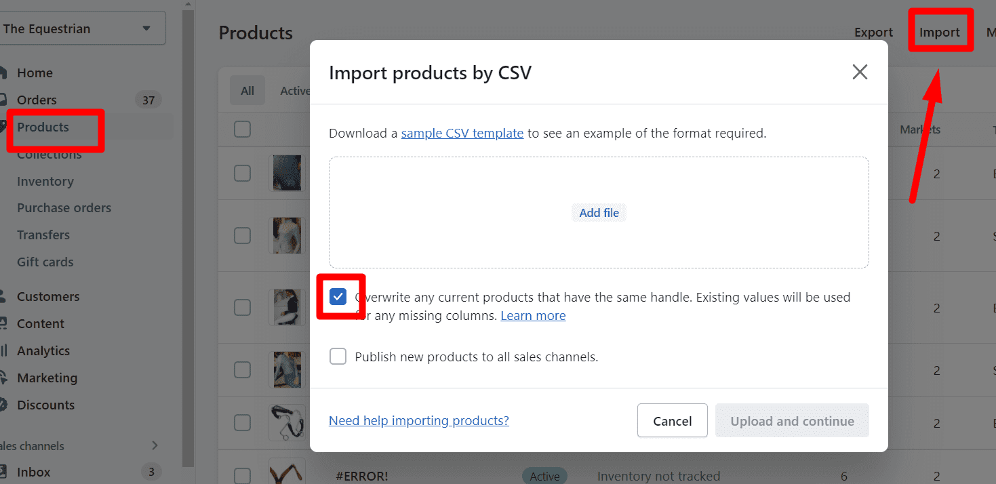Open Analytics via its chart icon
The width and height of the screenshot is (996, 484).
click(3, 350)
